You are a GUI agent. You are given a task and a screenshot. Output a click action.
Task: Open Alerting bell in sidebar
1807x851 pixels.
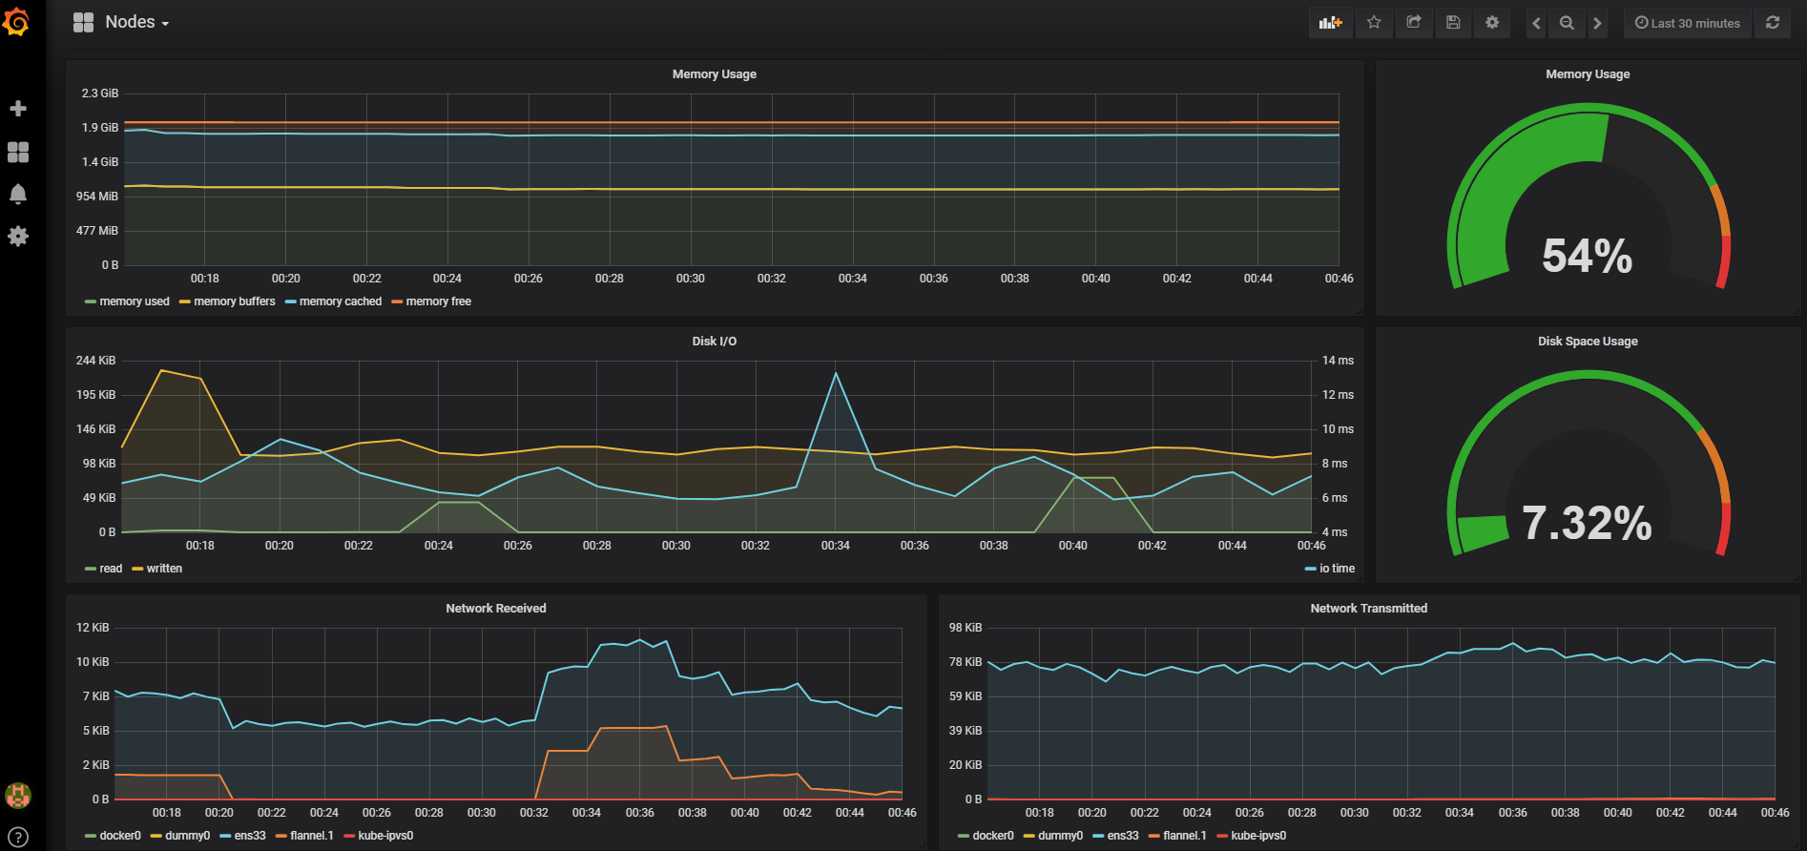click(17, 195)
